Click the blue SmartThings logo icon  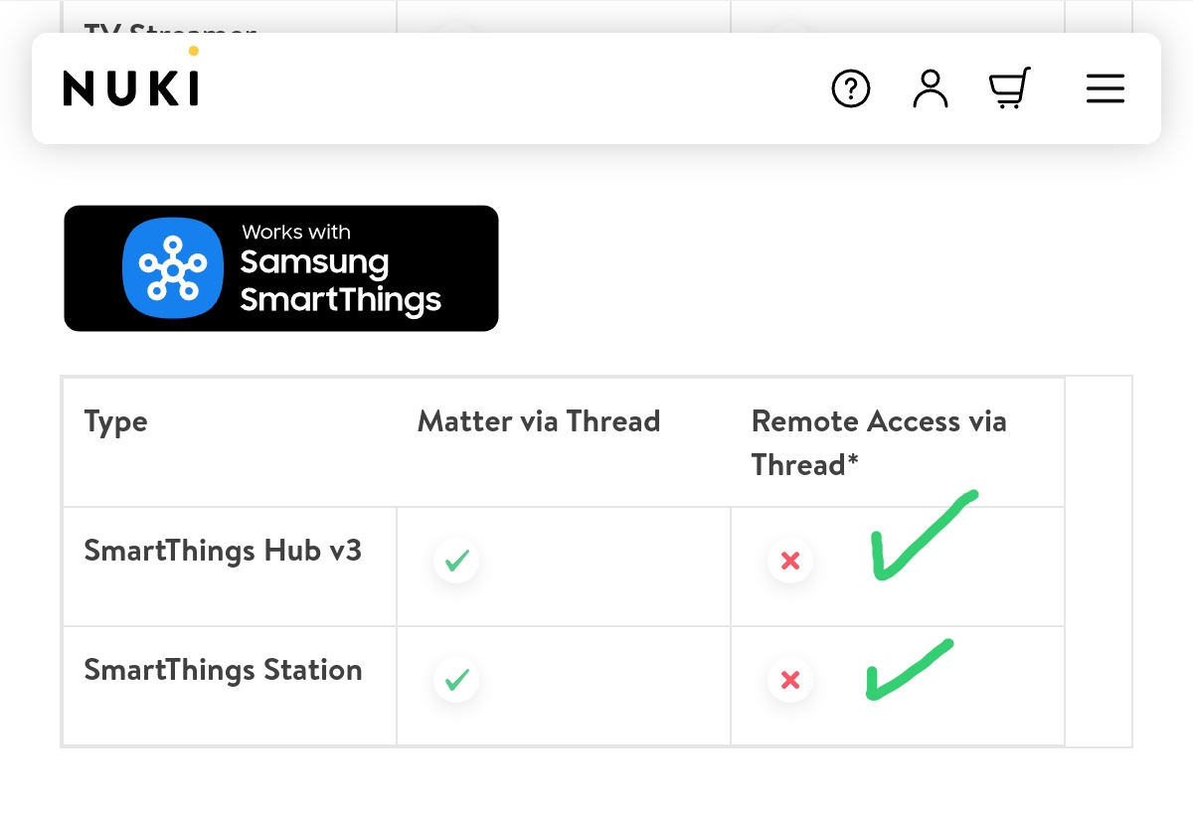pos(172,268)
